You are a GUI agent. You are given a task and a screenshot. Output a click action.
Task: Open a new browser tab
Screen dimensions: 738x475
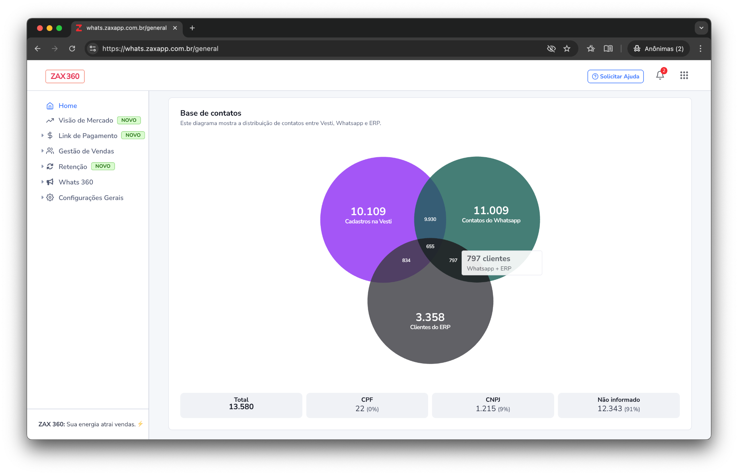(x=192, y=28)
